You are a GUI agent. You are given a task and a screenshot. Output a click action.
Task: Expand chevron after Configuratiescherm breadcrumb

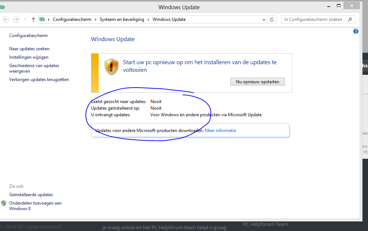coord(95,20)
